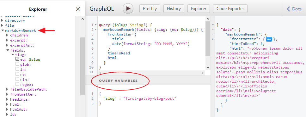Viewport: 306px width, 117px height.
Task: Fold markdownRemark block at line 2
Action: click(x=95, y=30)
